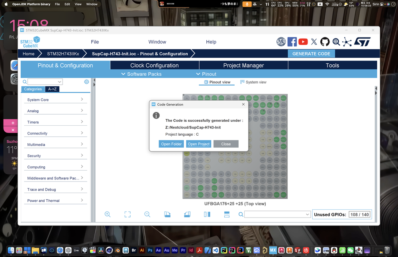Click the ST logo in the header

(x=362, y=41)
